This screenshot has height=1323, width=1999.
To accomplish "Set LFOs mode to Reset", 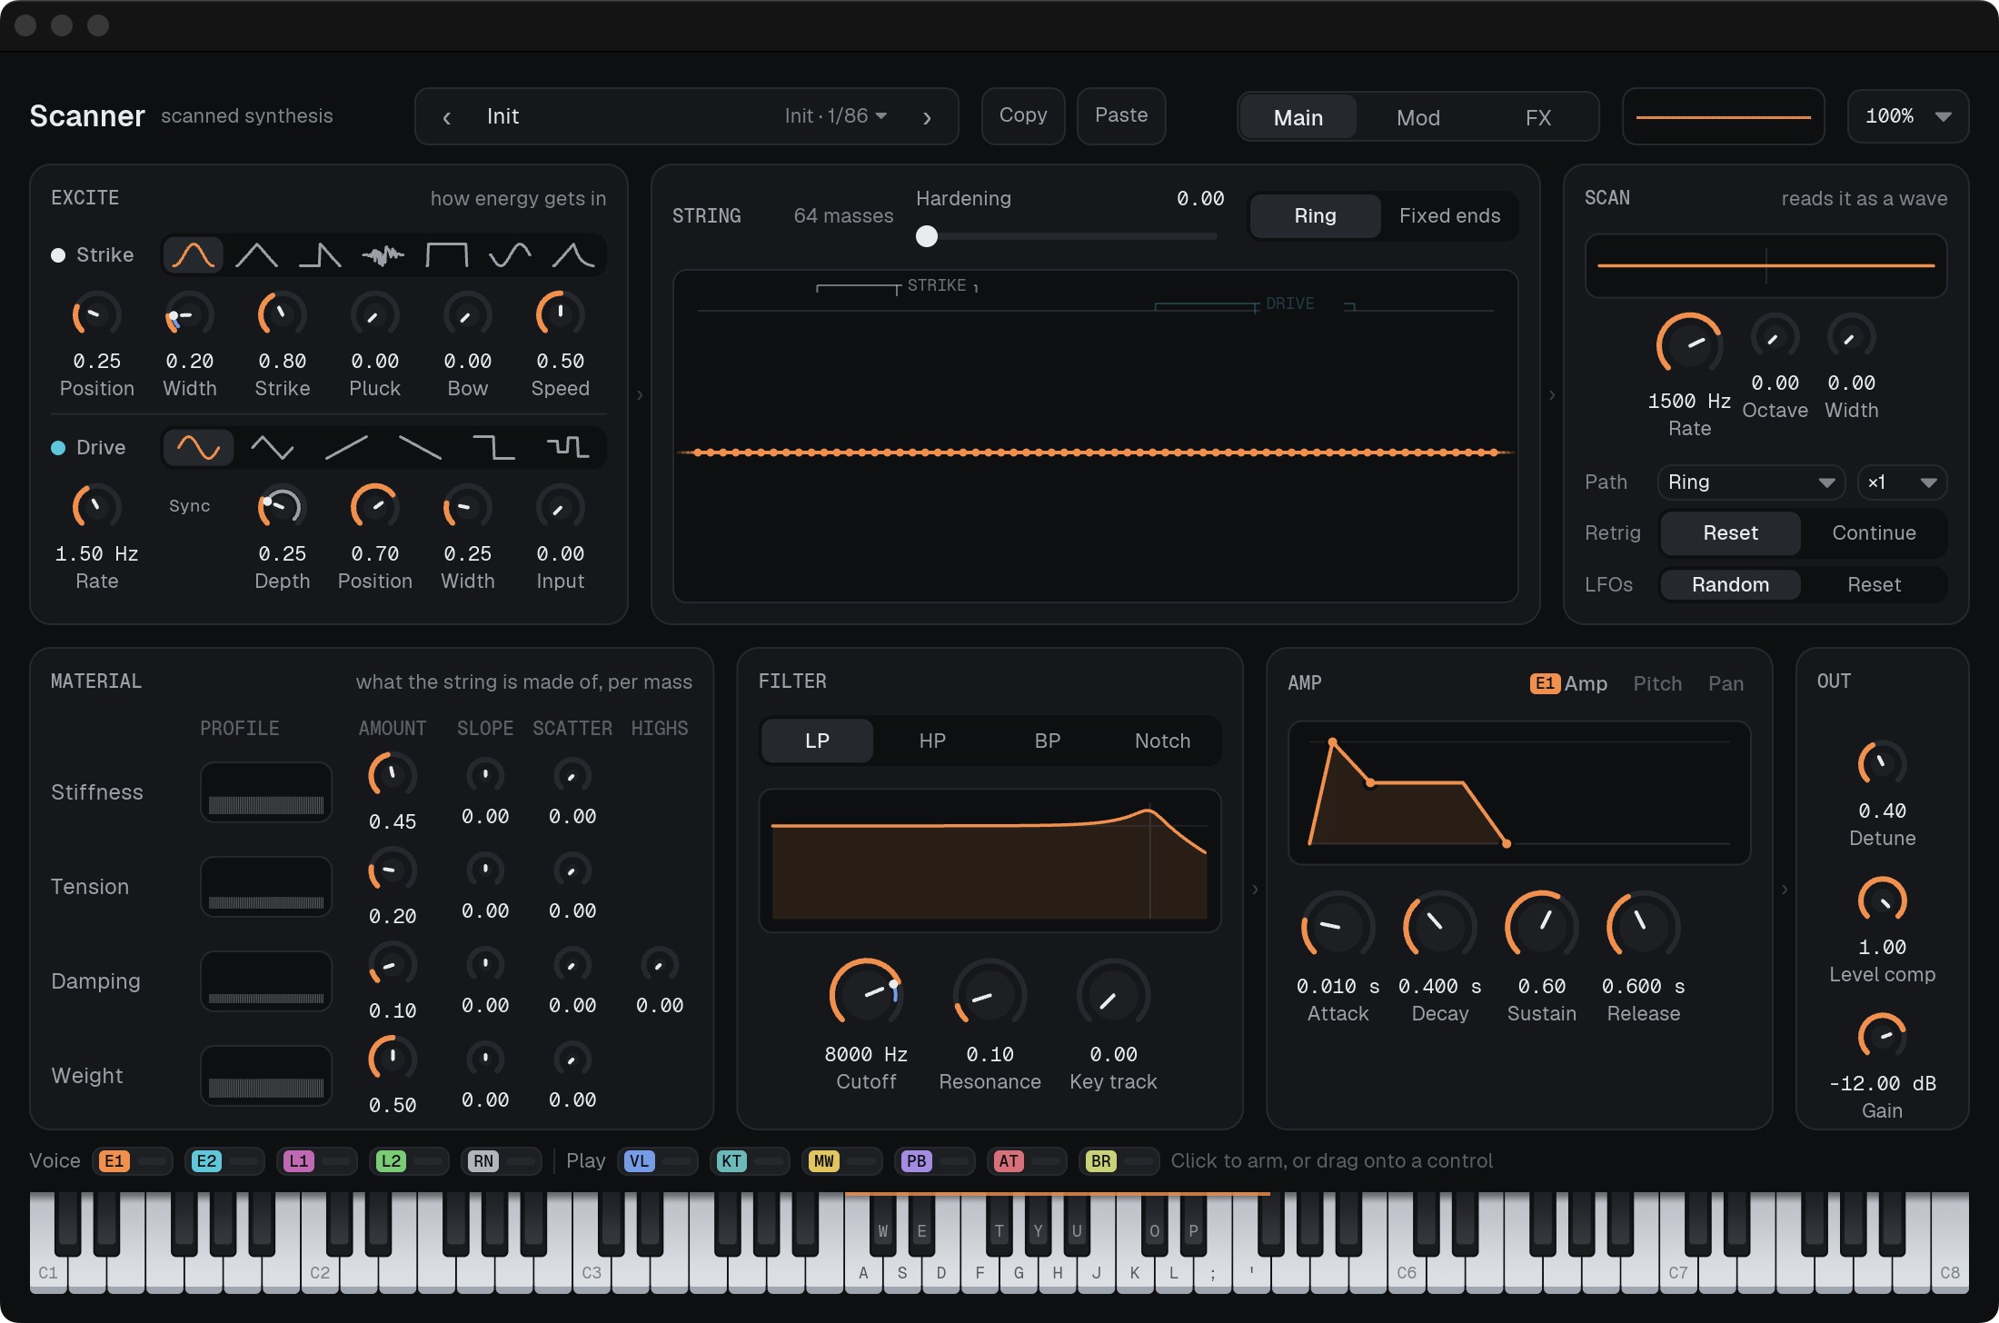I will coord(1874,585).
